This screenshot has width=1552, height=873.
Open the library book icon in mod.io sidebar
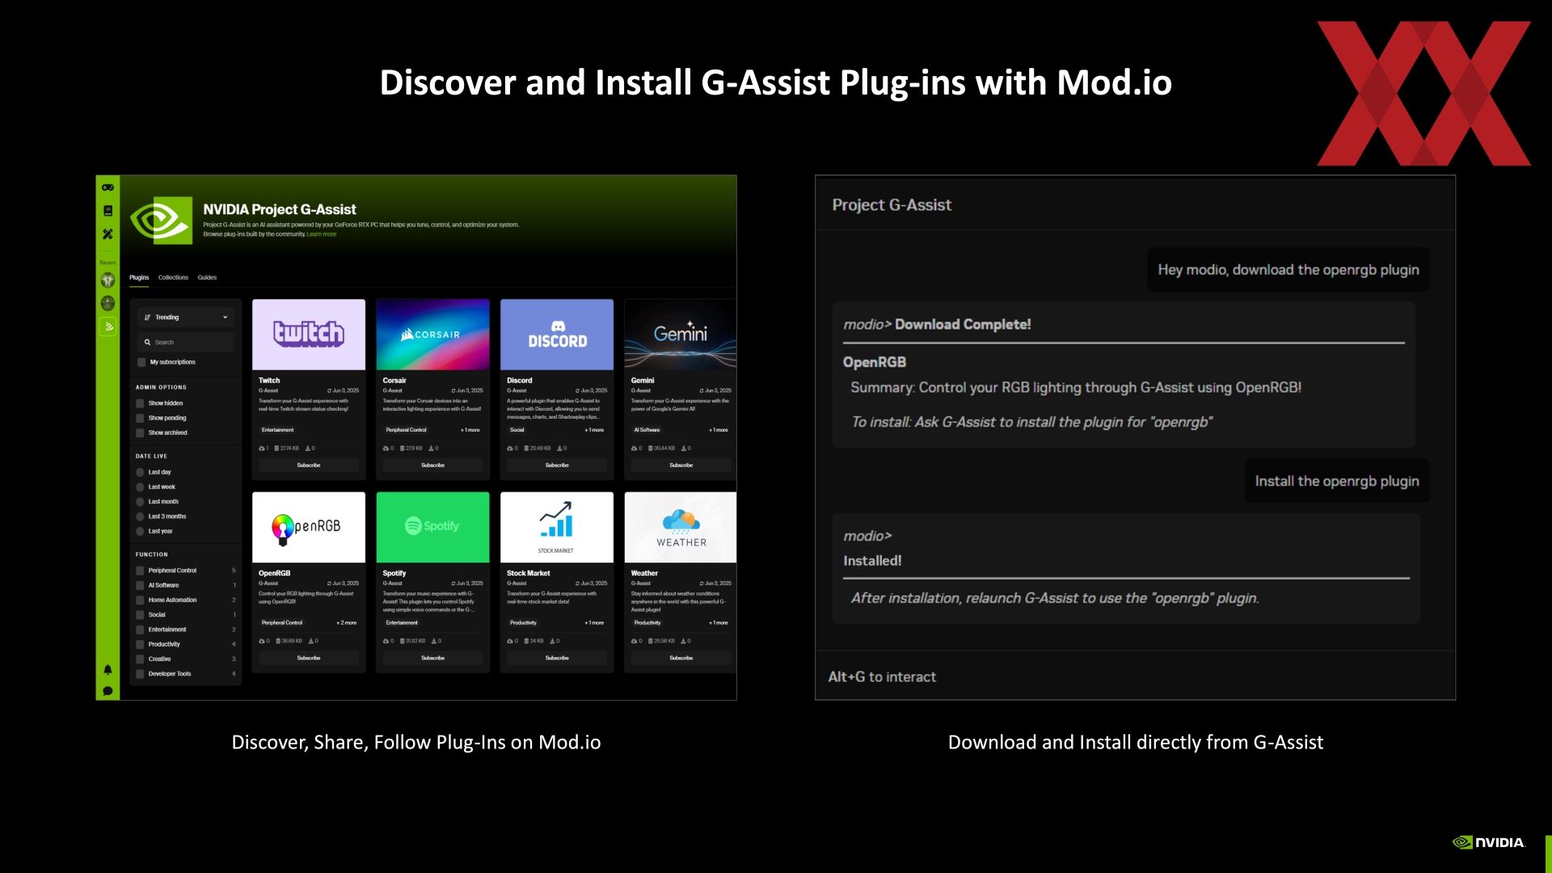coord(108,211)
